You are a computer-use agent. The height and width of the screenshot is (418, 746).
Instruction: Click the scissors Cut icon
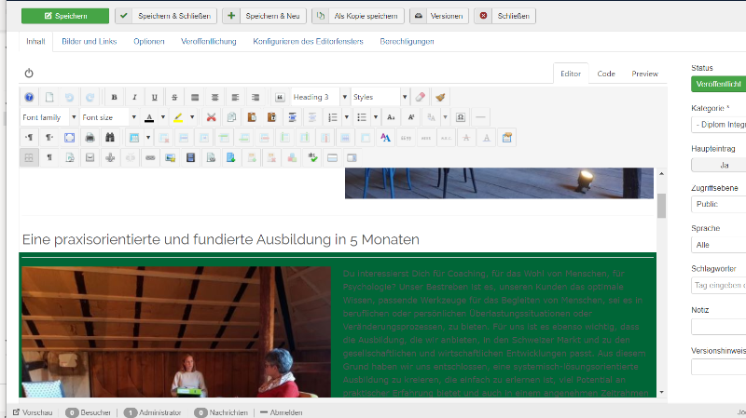[x=212, y=117]
